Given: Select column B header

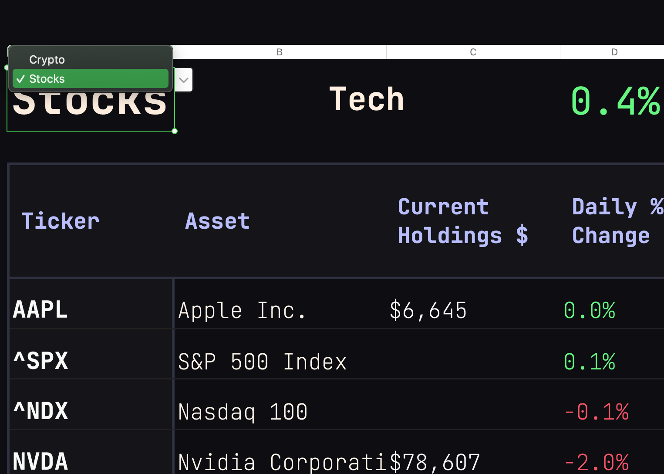Looking at the screenshot, I should coord(280,52).
